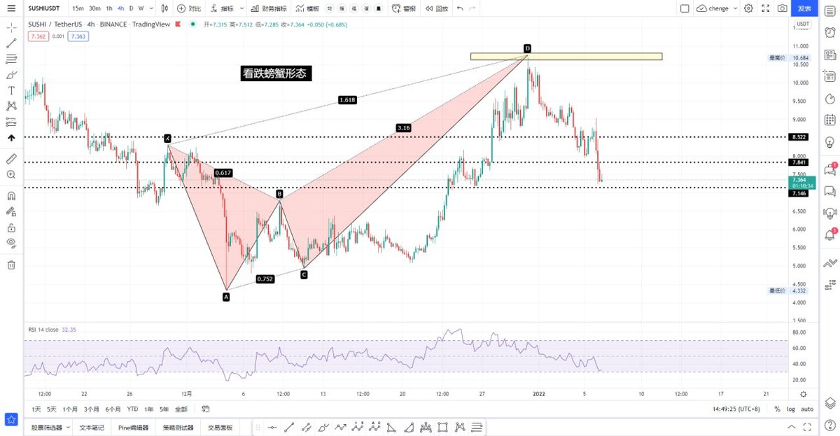Open the alerts alarm clock panel
Viewport: 840px width, 436px height.
coord(830,31)
